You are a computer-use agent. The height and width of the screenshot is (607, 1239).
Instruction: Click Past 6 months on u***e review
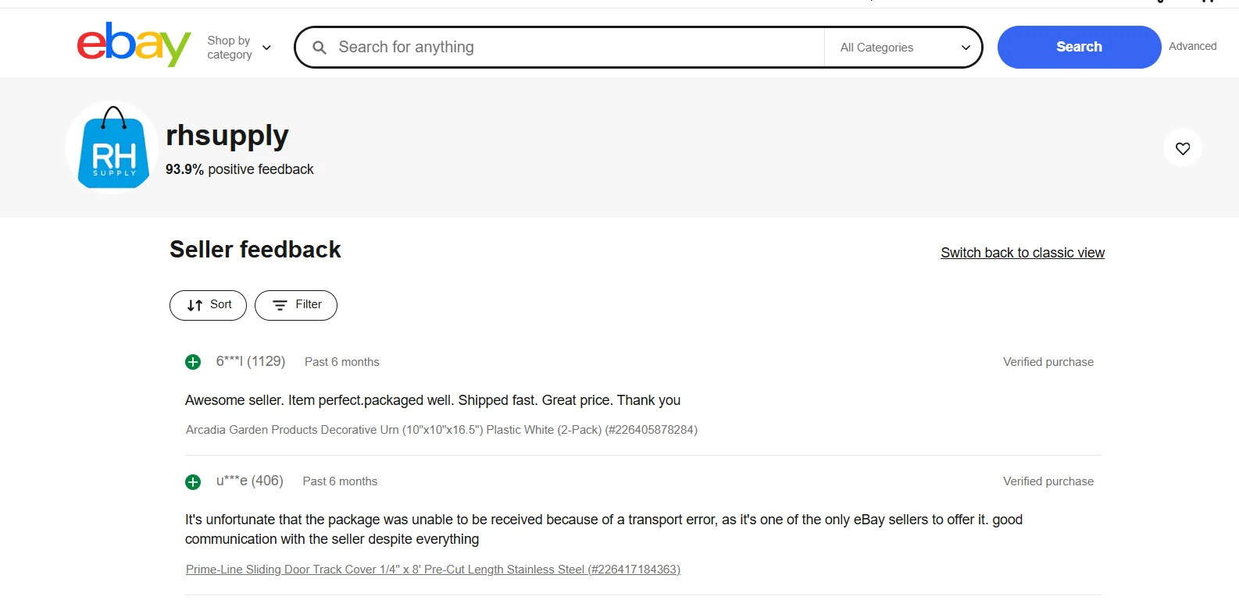340,481
